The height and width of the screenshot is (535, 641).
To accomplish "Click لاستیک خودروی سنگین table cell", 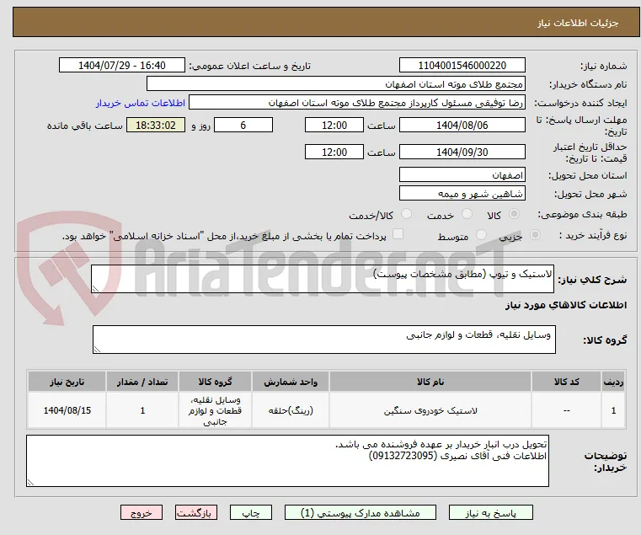I will click(430, 410).
